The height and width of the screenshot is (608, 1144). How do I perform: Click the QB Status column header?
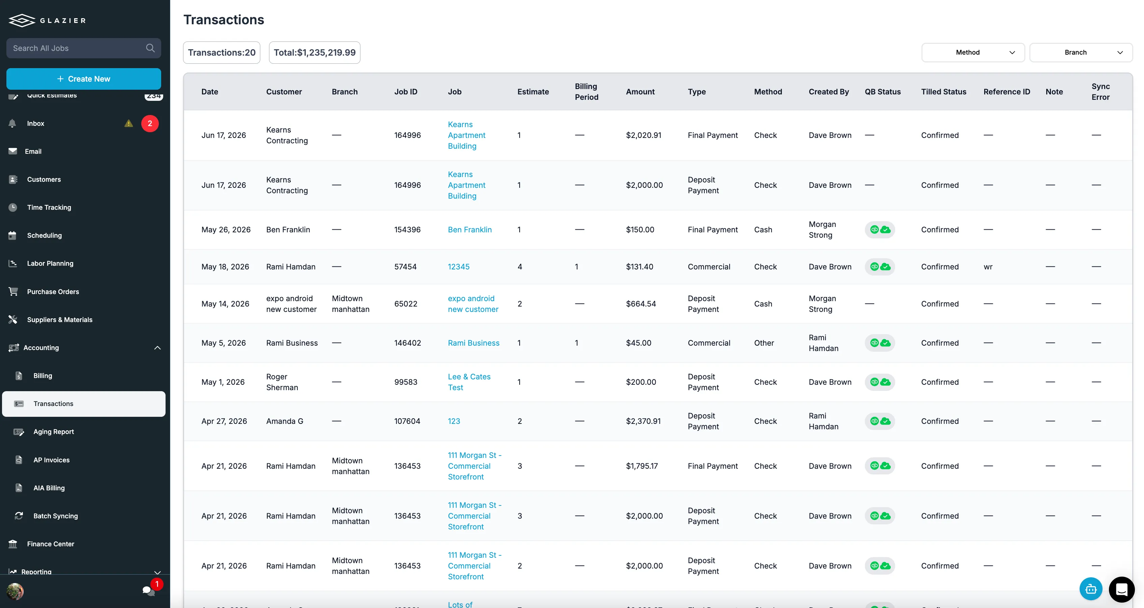click(x=882, y=91)
